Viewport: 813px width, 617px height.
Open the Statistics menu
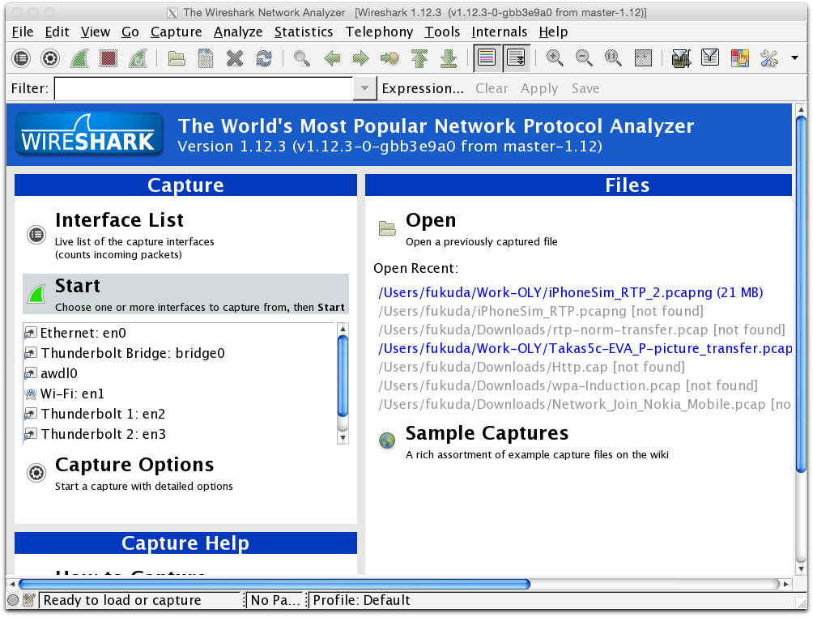pyautogui.click(x=304, y=32)
